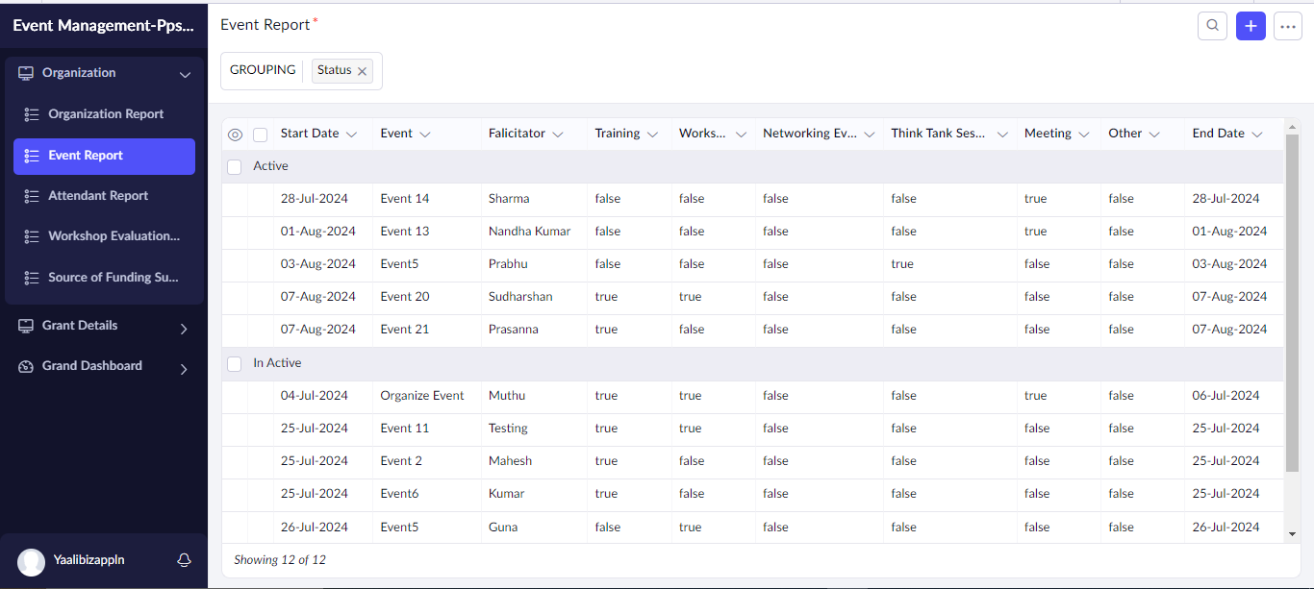The width and height of the screenshot is (1314, 589).
Task: Add new event with plus button
Action: click(x=1251, y=26)
